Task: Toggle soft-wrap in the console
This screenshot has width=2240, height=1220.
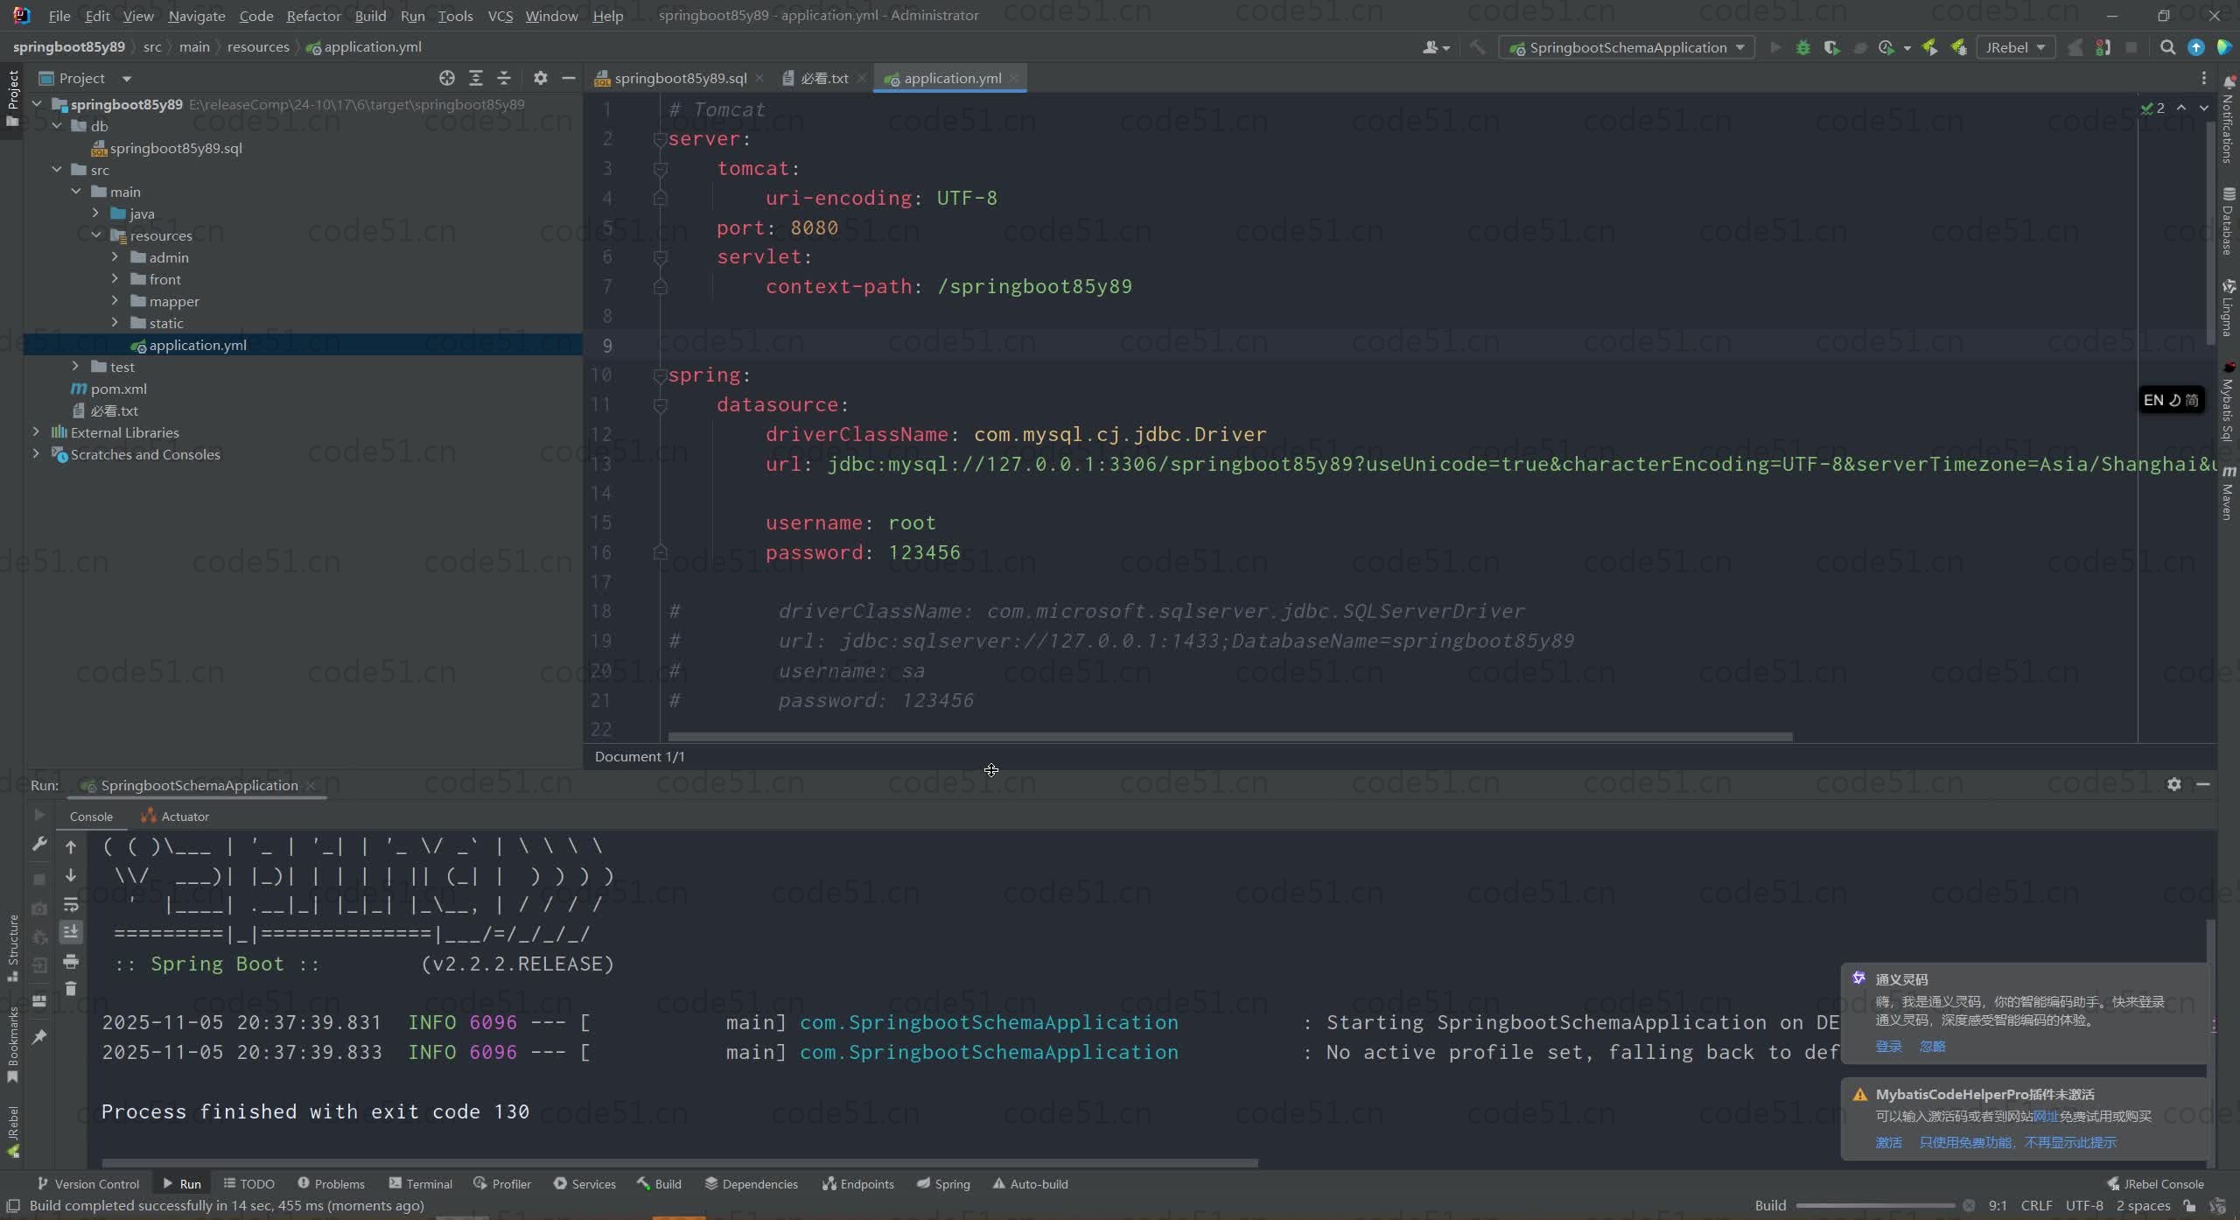Action: click(x=72, y=906)
